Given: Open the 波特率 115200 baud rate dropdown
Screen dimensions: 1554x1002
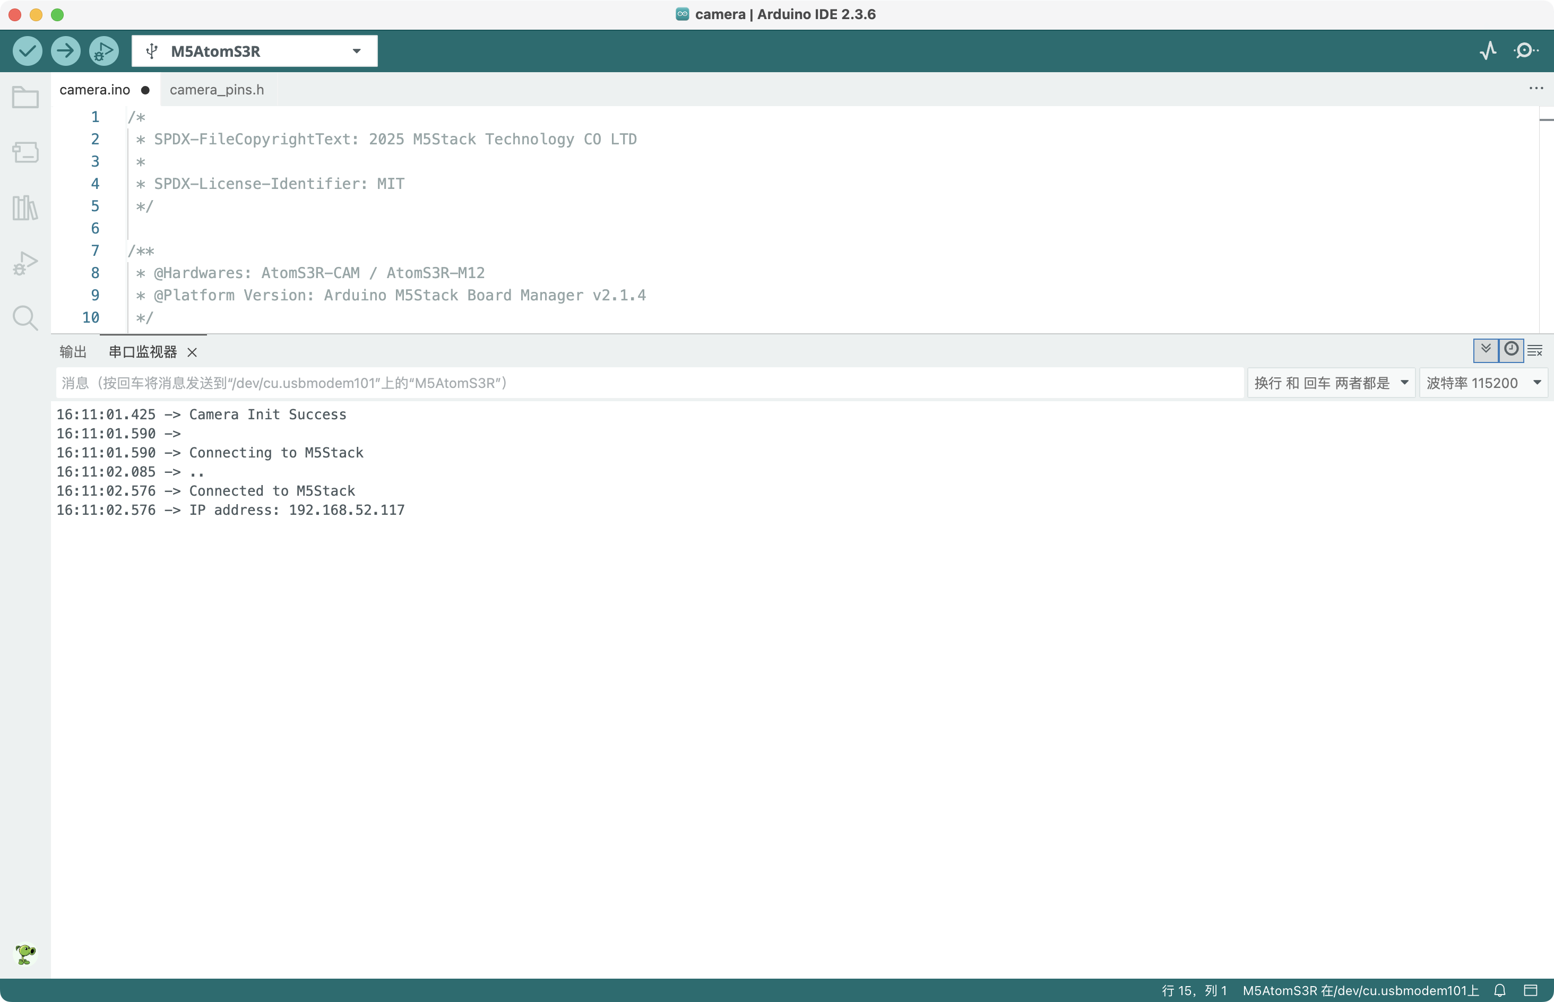Looking at the screenshot, I should [1483, 383].
